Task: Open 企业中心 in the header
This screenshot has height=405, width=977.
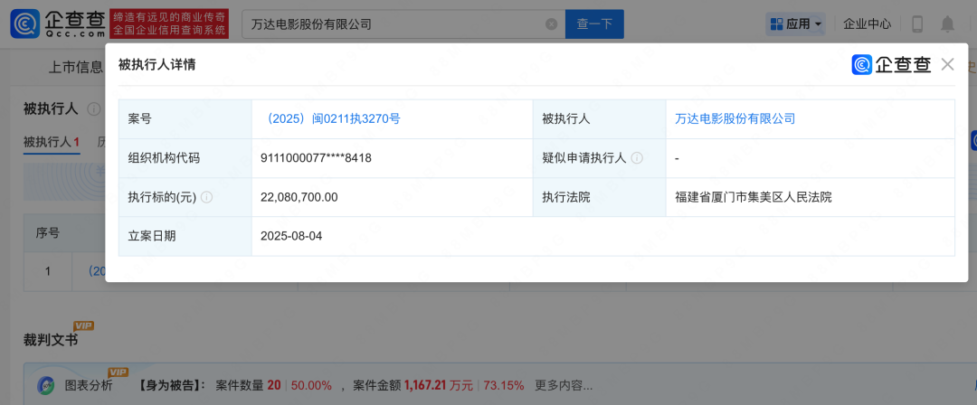Action: 867,24
